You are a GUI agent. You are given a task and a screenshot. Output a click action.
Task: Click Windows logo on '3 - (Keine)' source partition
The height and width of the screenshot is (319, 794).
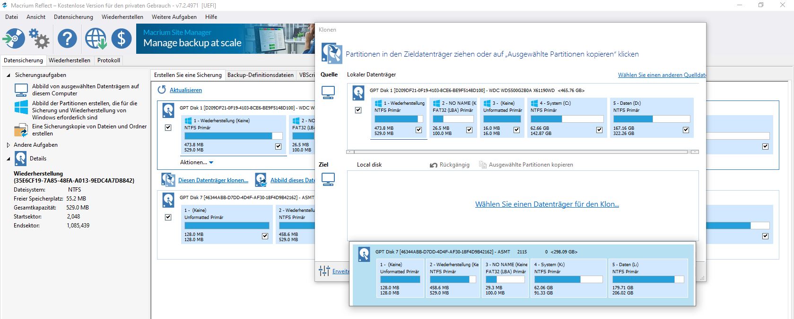coord(487,103)
